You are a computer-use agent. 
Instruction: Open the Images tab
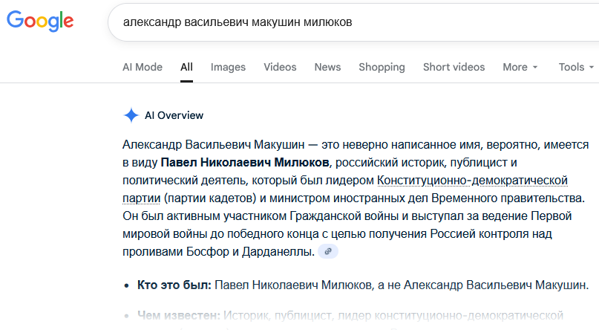pyautogui.click(x=228, y=67)
